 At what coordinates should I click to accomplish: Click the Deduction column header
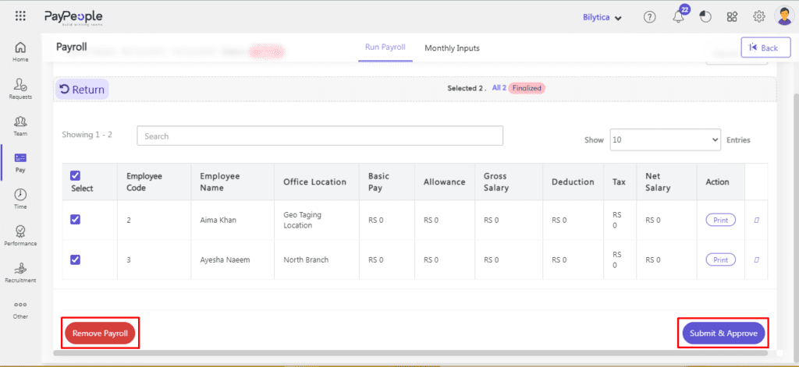[x=573, y=182]
